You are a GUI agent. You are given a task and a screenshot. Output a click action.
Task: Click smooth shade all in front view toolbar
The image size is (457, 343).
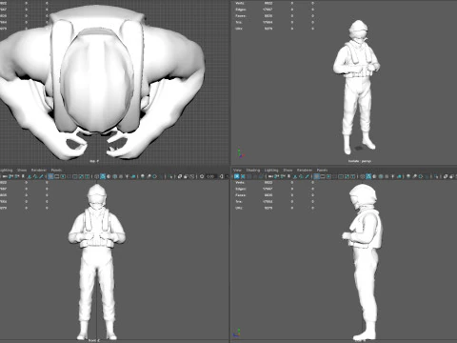[103, 176]
